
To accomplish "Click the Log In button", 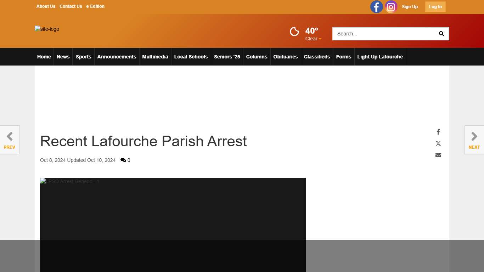I will pyautogui.click(x=435, y=6).
